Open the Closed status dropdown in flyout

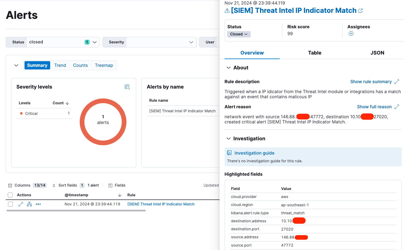coord(239,34)
